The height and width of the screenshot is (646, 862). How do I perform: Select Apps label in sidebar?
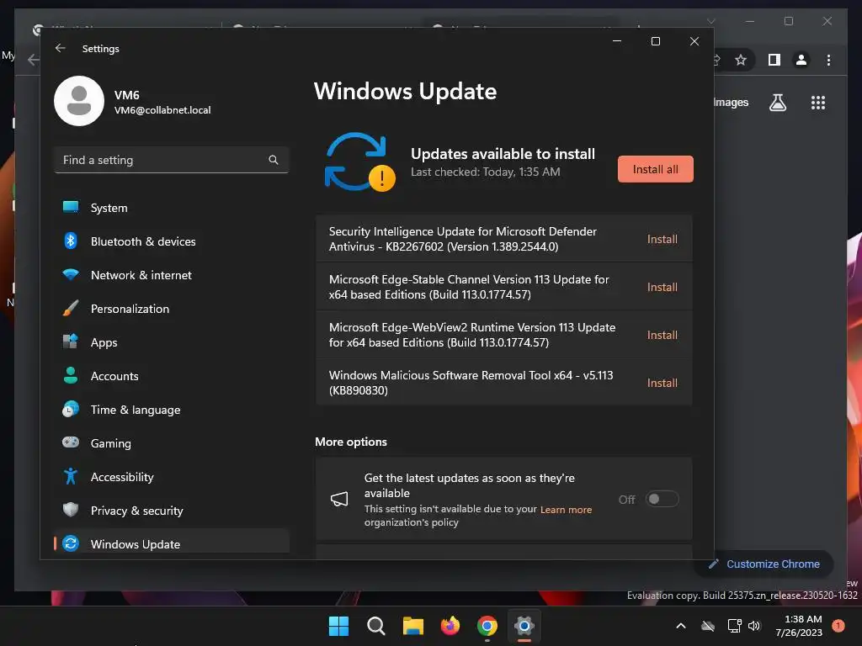coord(104,343)
